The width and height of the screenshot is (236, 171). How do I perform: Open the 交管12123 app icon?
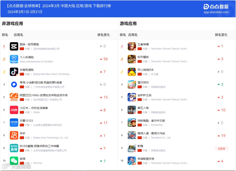(14, 123)
